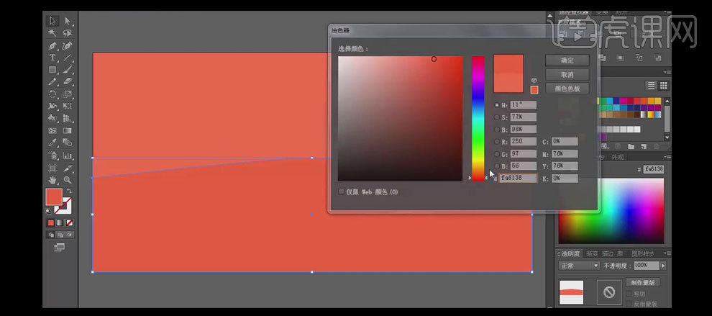Open the 图形样式 tab
Viewport: 712px width, 316px height.
point(642,253)
